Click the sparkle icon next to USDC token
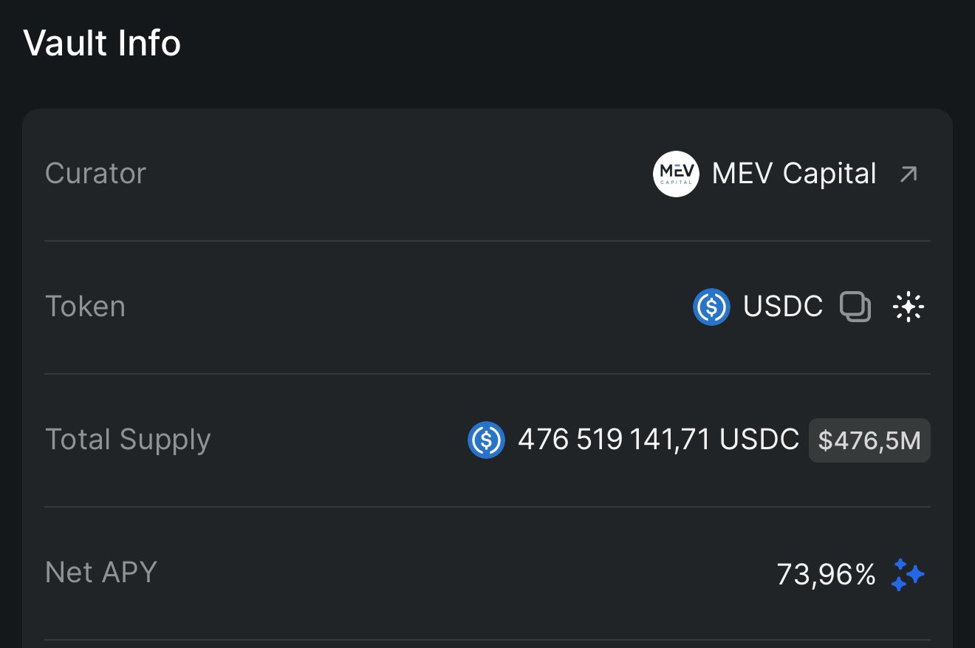975x648 pixels. pos(909,307)
